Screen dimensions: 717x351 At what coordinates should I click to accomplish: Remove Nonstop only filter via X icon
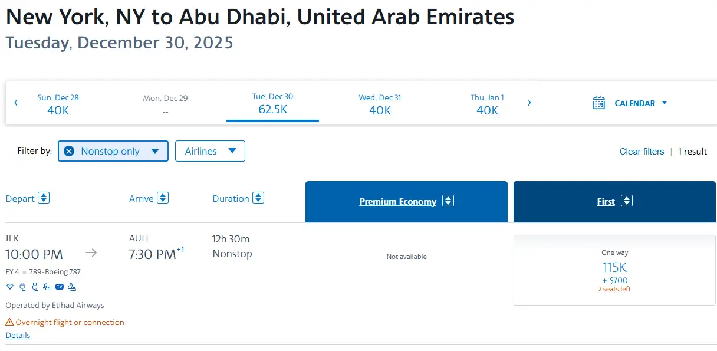coord(69,151)
